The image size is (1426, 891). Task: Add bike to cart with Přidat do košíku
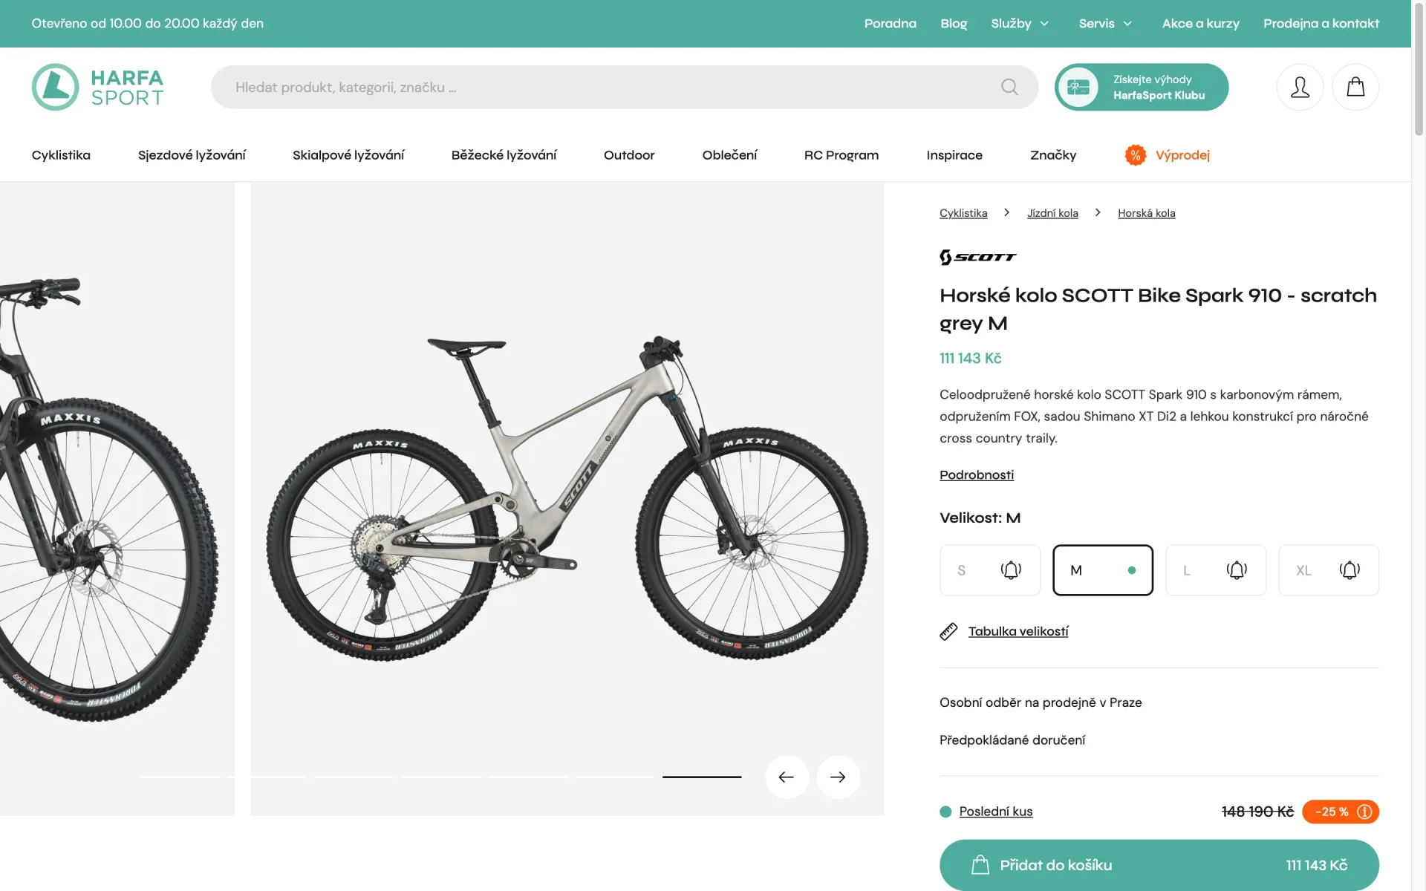coord(1159,865)
